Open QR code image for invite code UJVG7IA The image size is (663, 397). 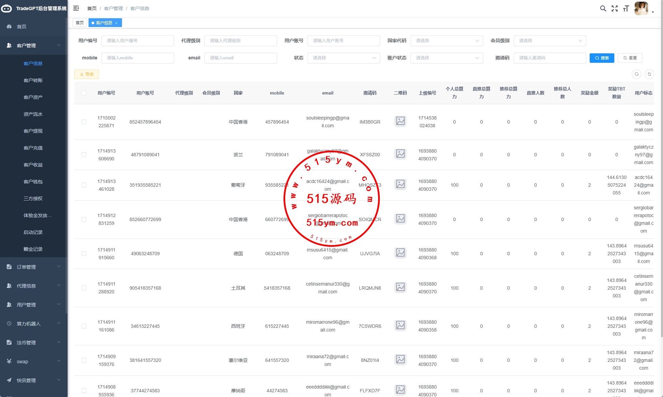pyautogui.click(x=400, y=253)
